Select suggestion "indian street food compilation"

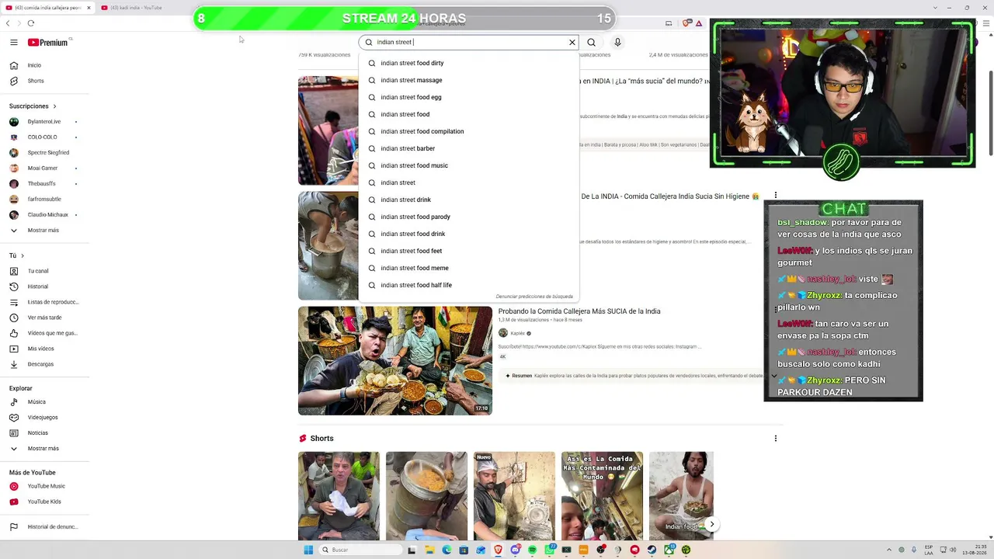tap(469, 131)
